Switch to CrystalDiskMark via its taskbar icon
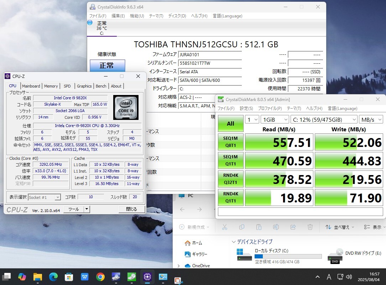This screenshot has width=386, height=285. tap(132, 277)
